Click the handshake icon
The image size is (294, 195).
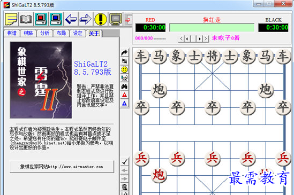pos(124,78)
